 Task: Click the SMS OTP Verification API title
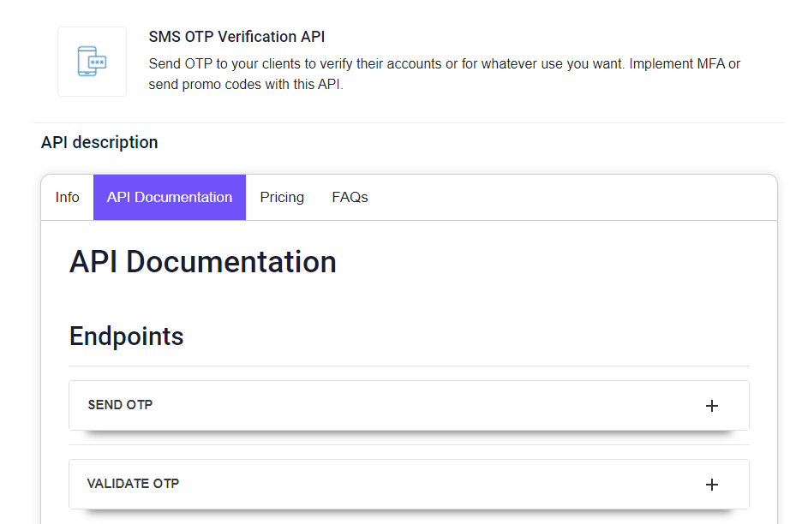pos(236,37)
